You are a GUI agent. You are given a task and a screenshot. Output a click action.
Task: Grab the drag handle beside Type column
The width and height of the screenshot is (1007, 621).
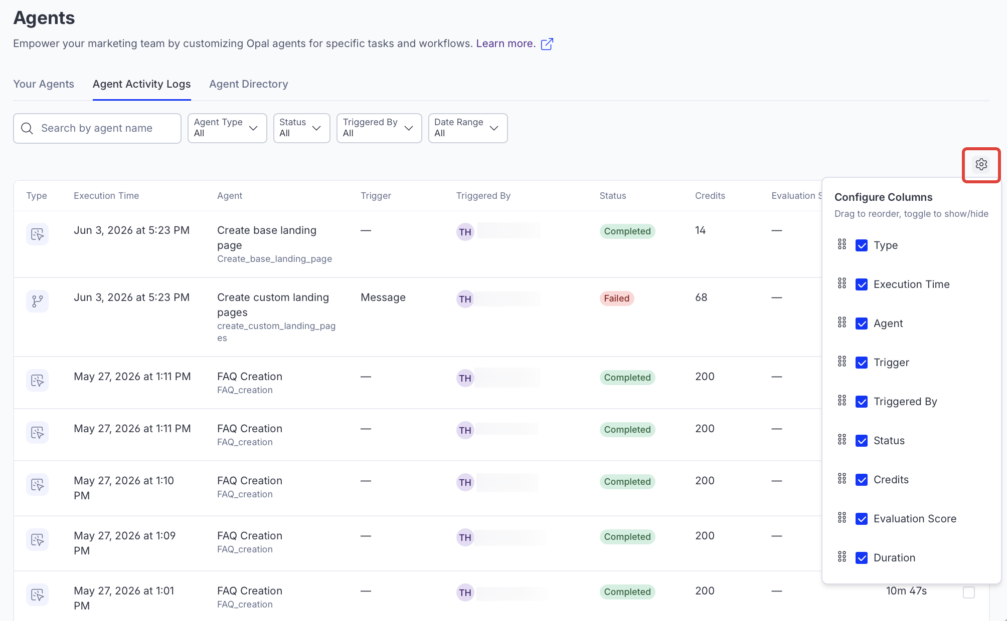[842, 244]
